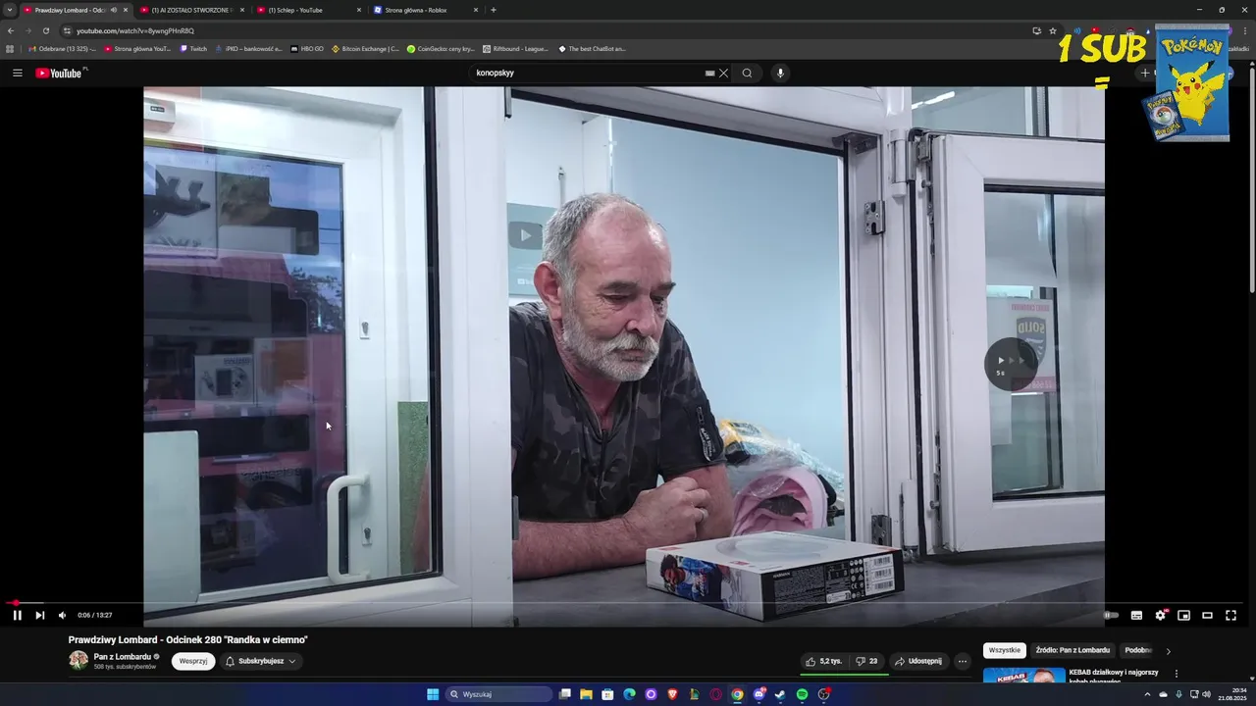
Task: Open The best ChatBot bookmark
Action: click(592, 48)
